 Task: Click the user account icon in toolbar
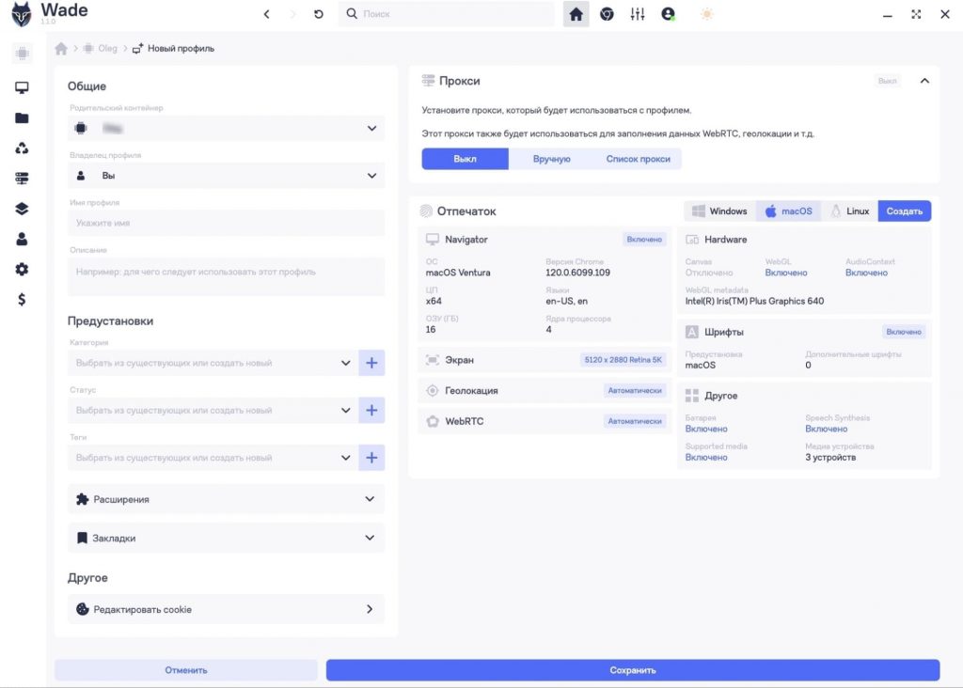click(669, 14)
